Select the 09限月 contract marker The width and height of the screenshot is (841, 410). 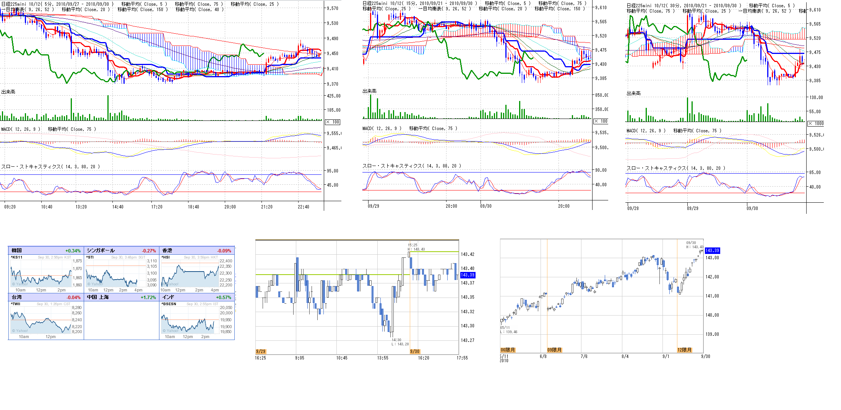tap(554, 350)
